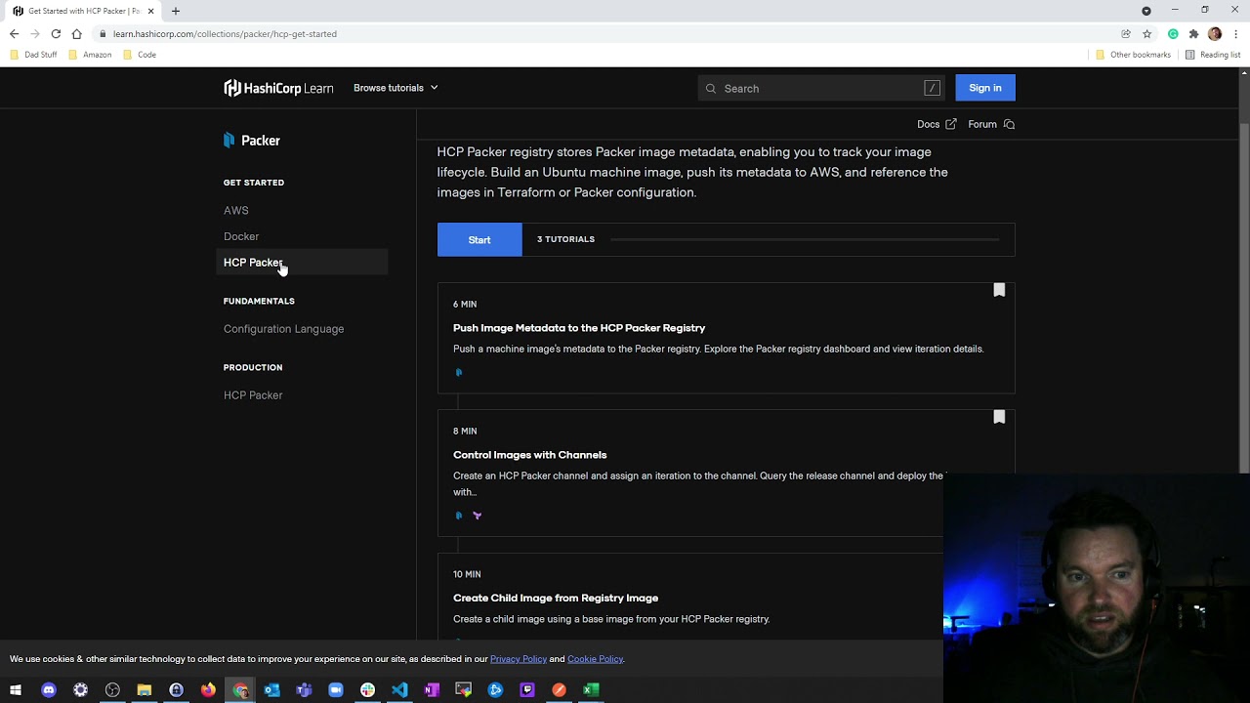1250x703 pixels.
Task: Click the HashiCorp Learn logo
Action: click(x=278, y=88)
